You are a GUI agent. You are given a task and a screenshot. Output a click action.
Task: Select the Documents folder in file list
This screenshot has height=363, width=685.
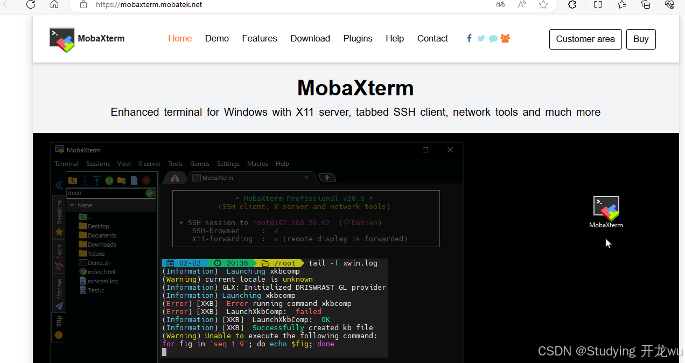tap(97, 235)
